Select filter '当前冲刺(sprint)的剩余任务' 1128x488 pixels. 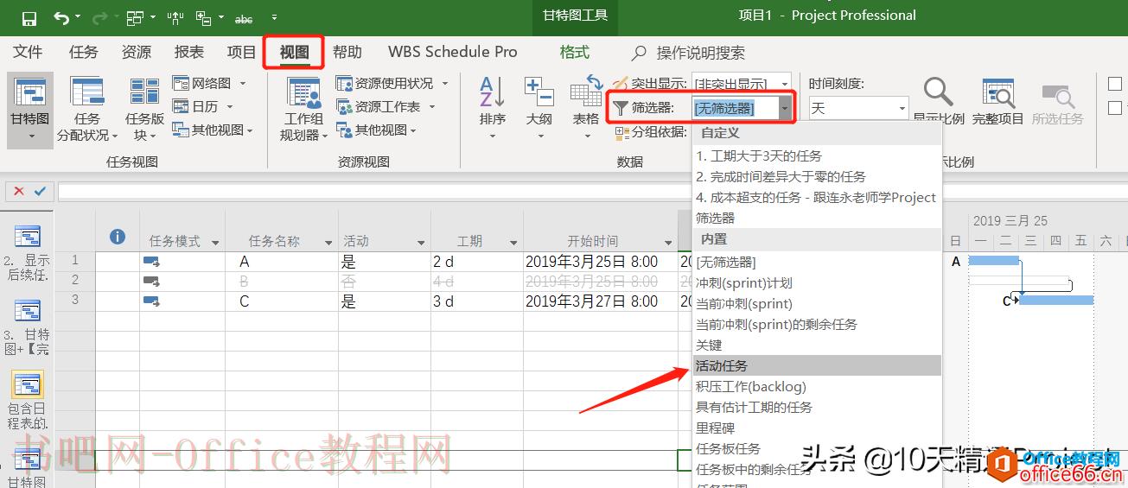(817, 324)
